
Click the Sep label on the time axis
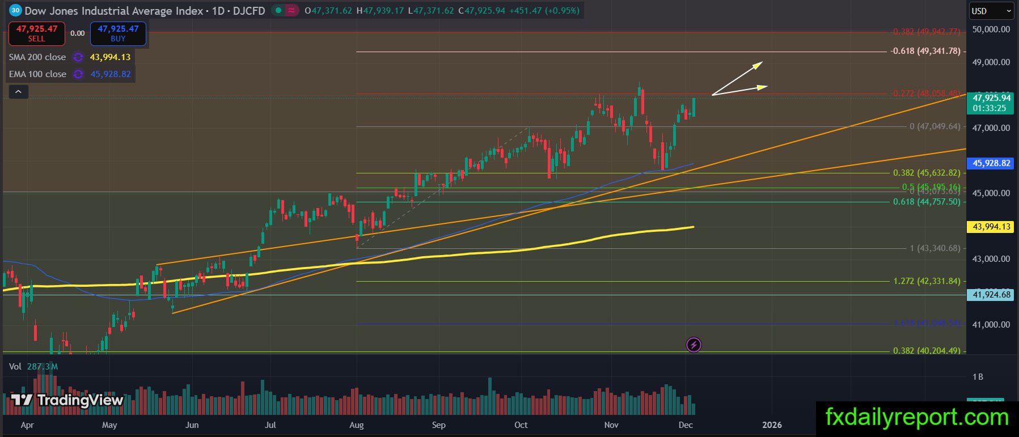439,425
